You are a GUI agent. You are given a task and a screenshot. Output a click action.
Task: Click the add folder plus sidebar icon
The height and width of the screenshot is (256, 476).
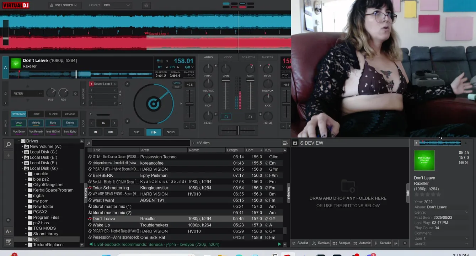[8, 155]
